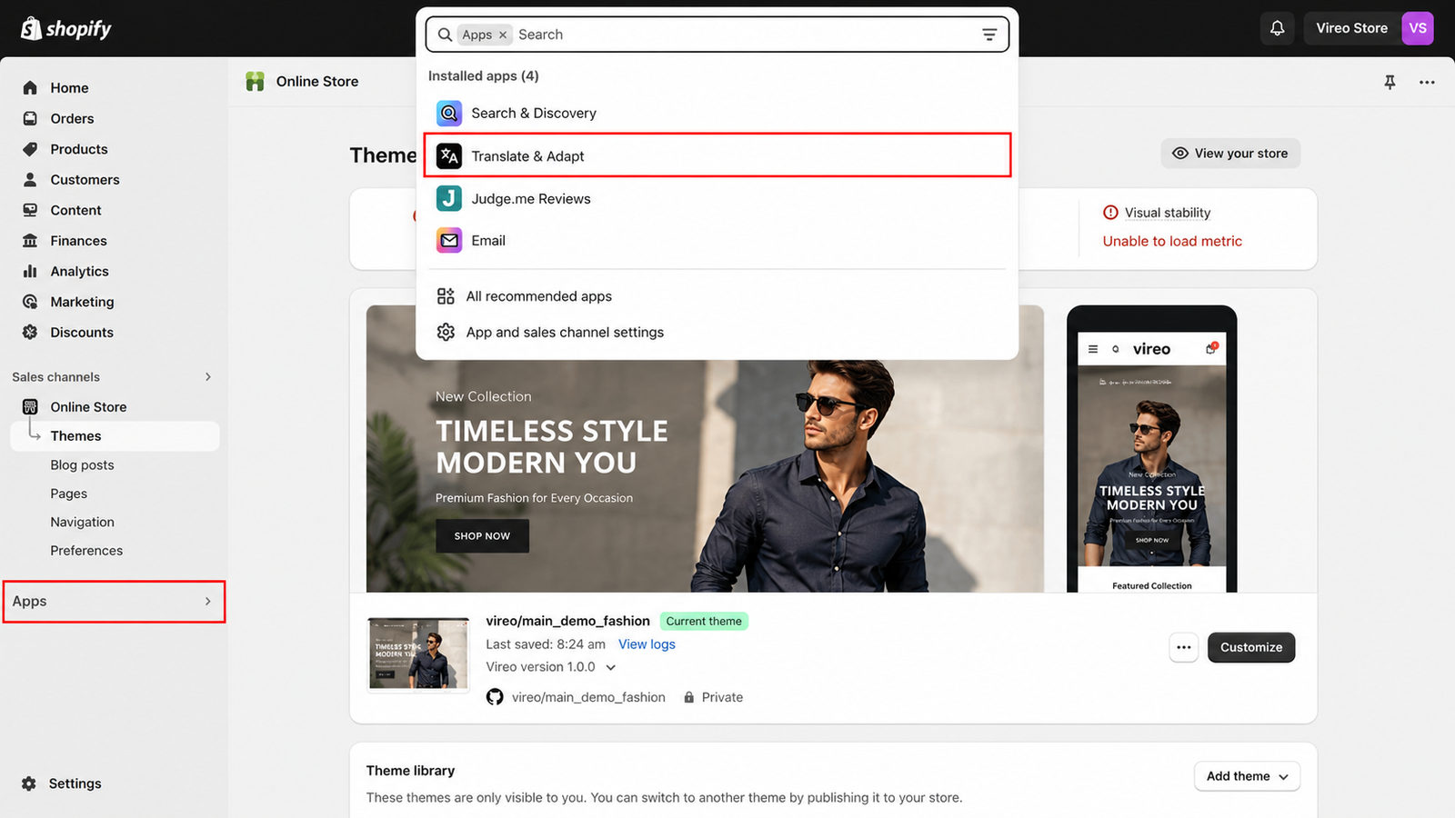Click the Email envelope icon
The image size is (1455, 818).
(x=449, y=240)
